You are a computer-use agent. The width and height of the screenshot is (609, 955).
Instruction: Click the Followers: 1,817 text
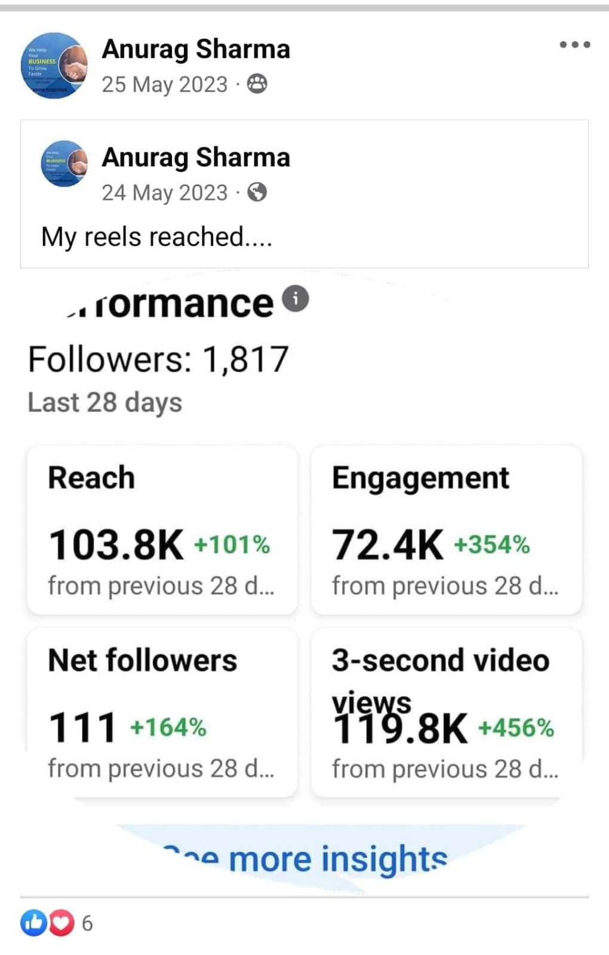point(158,359)
